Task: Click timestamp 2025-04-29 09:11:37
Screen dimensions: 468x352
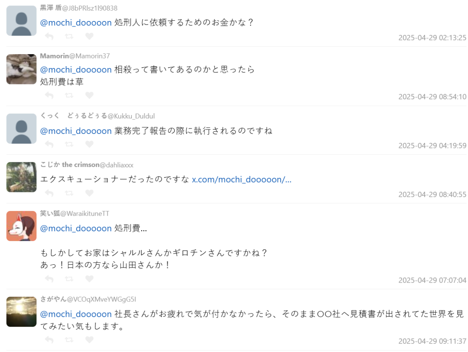Action: 432,341
